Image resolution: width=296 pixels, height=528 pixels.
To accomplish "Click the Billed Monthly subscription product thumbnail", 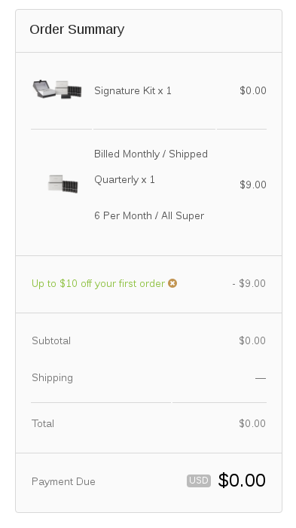I will pyautogui.click(x=63, y=184).
